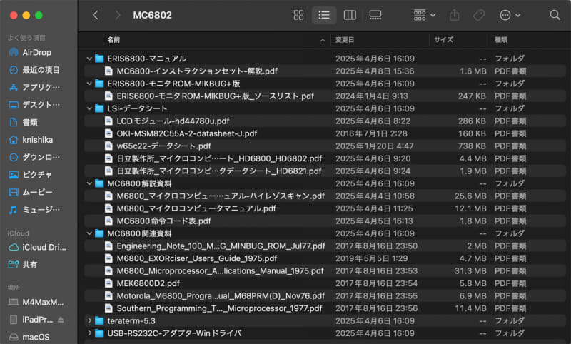
Task: Eject the iPadPr... device
Action: click(x=61, y=320)
